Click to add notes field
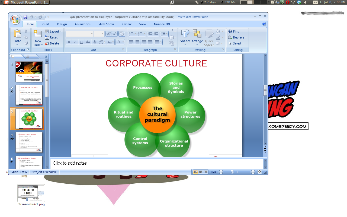 click(x=157, y=164)
